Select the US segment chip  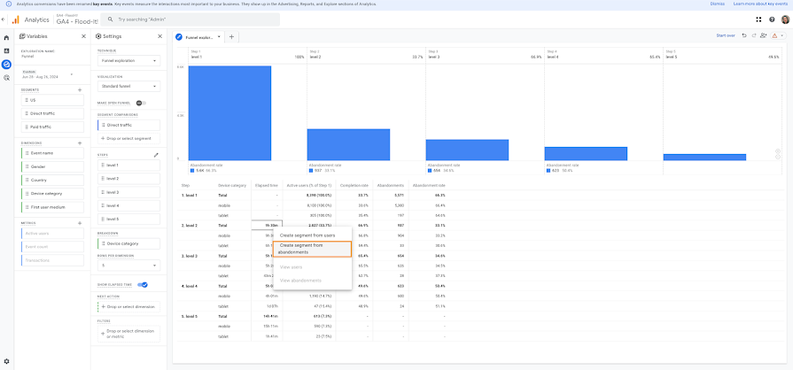pyautogui.click(x=52, y=100)
